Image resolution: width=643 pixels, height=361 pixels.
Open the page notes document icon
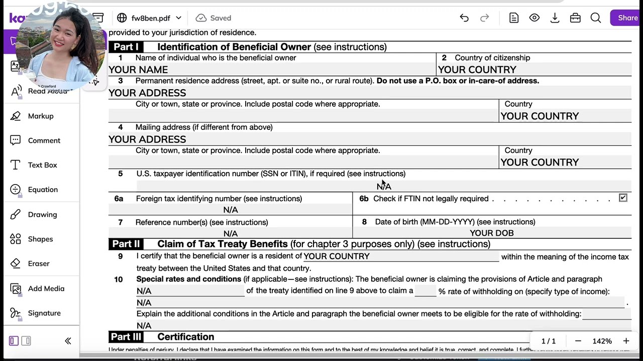(513, 18)
